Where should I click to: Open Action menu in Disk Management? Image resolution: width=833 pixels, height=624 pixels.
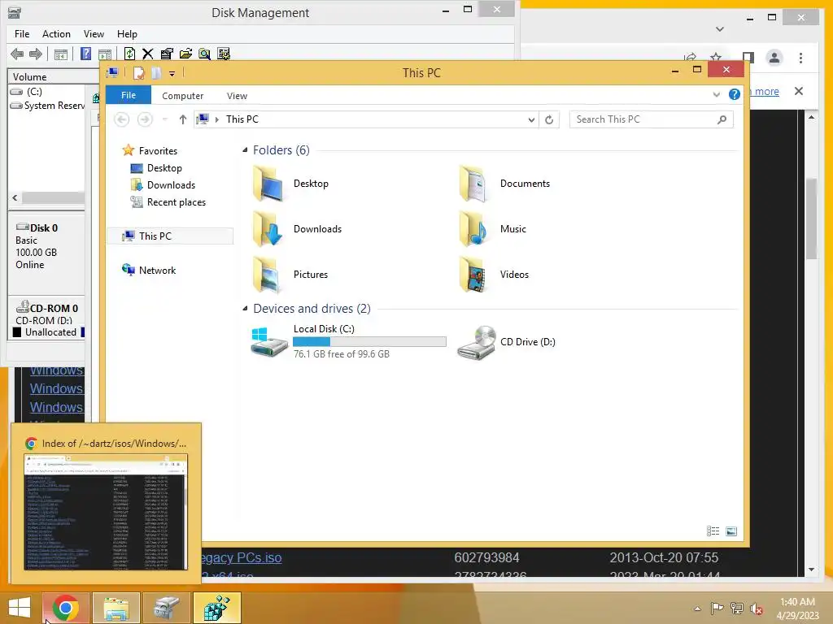[x=56, y=34]
